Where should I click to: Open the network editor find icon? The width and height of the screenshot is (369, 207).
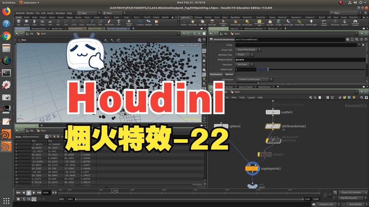pyautogui.click(x=362, y=97)
